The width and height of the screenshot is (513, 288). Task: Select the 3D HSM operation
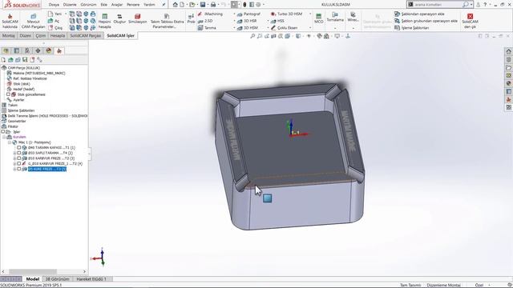248,28
